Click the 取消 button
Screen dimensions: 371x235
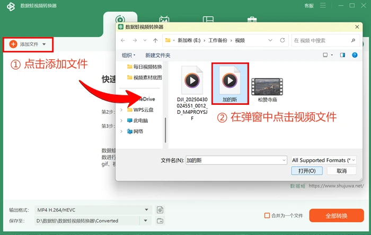(x=341, y=171)
